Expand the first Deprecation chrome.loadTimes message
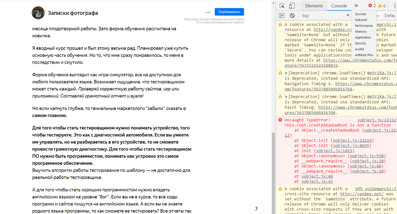This screenshot has width=397, height=214. tap(287, 73)
